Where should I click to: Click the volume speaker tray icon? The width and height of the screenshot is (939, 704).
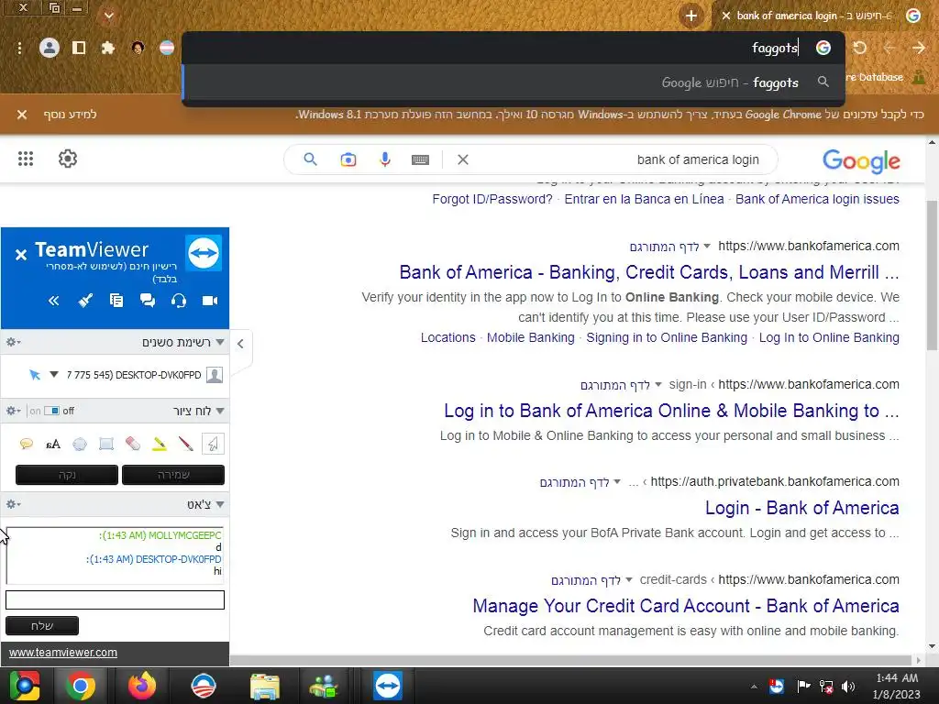point(848,687)
